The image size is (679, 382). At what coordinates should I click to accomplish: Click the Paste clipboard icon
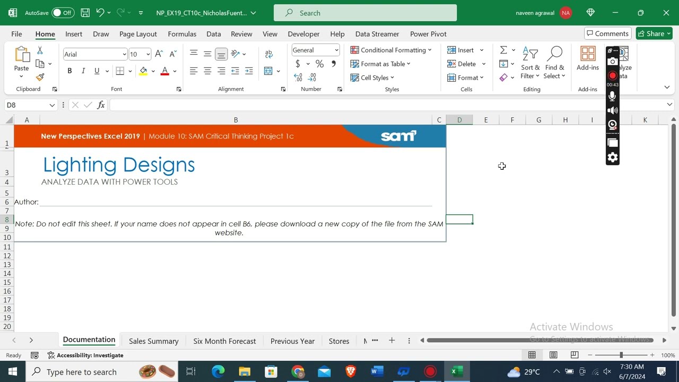point(22,55)
